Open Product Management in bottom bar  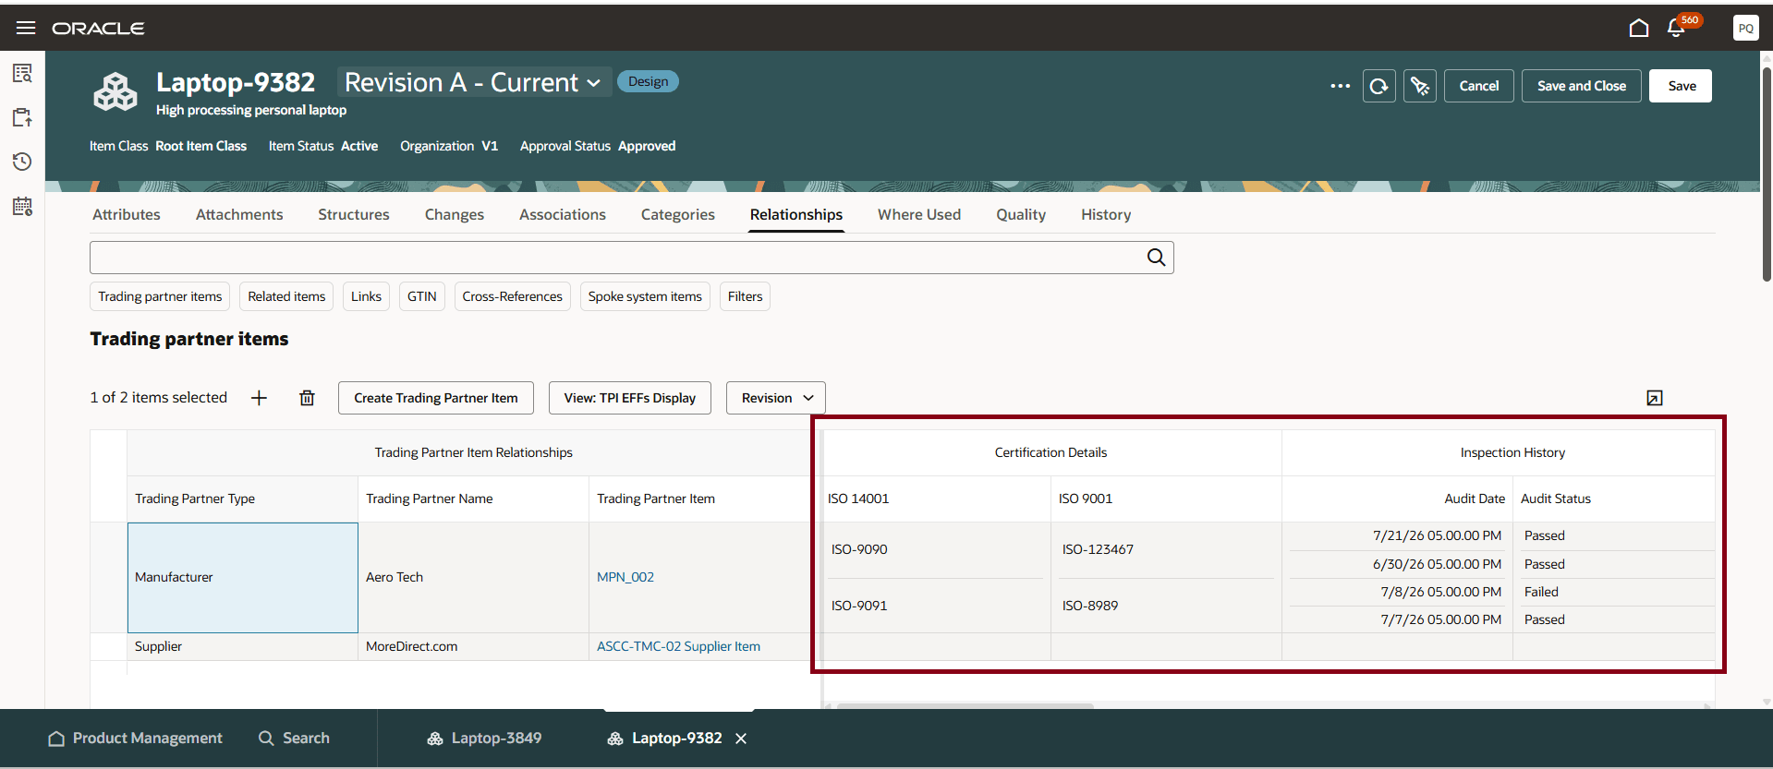(136, 739)
